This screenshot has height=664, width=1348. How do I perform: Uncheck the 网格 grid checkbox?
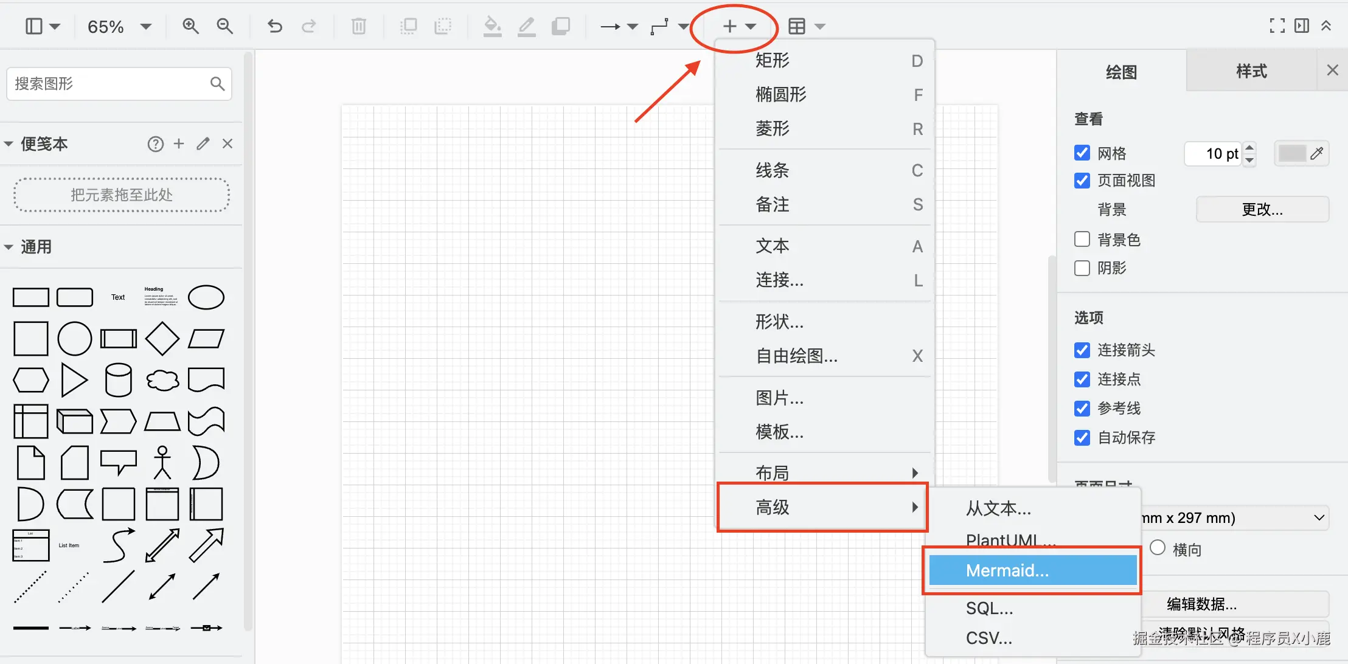(1082, 153)
